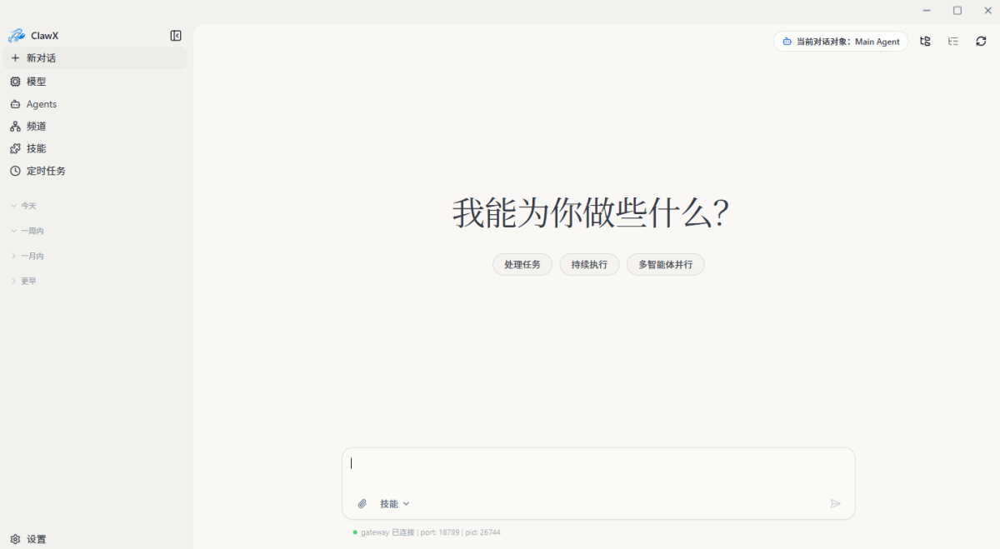Open the 技能 dropdown in composer
Image resolution: width=1000 pixels, height=549 pixels.
click(395, 504)
